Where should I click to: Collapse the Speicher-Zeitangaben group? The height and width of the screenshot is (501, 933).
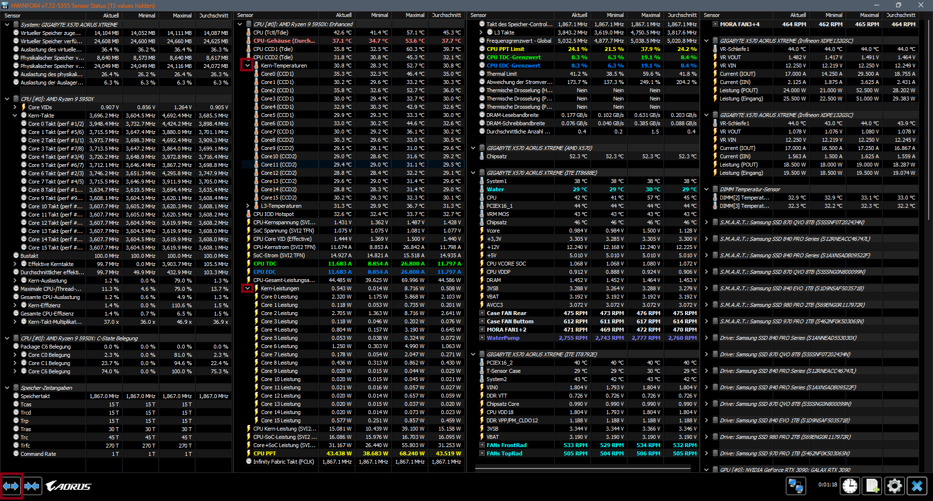tap(7, 388)
